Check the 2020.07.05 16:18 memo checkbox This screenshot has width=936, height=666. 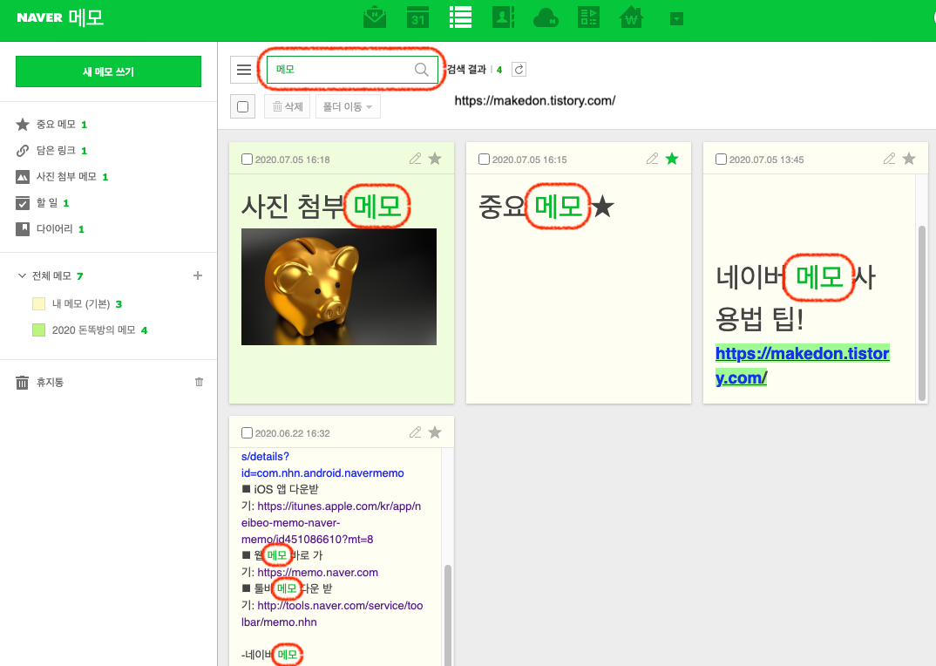click(247, 159)
